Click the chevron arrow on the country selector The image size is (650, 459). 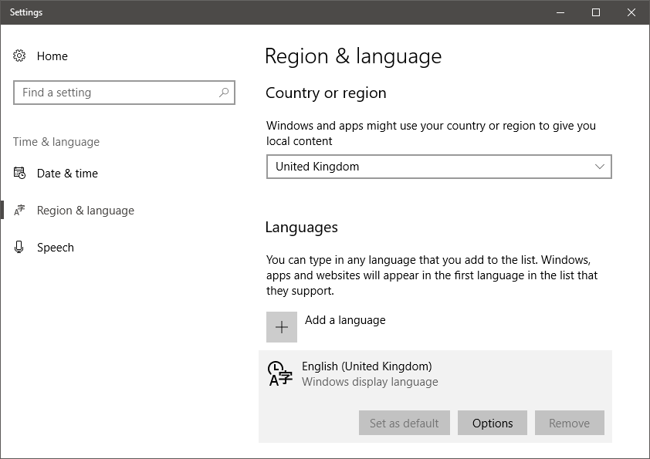[600, 167]
